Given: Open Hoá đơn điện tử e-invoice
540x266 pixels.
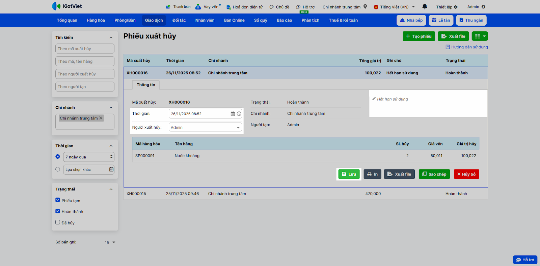Looking at the screenshot, I should tap(244, 7).
